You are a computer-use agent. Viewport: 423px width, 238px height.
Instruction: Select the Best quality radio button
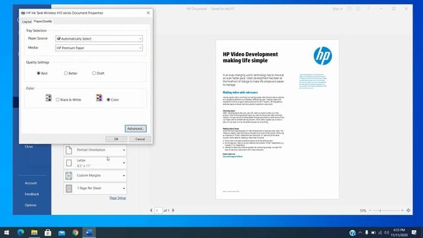(x=38, y=73)
